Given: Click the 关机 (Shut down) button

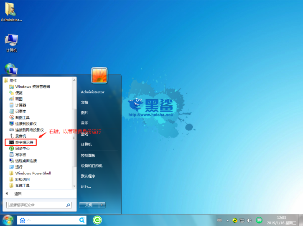Looking at the screenshot, I should click(88, 205).
